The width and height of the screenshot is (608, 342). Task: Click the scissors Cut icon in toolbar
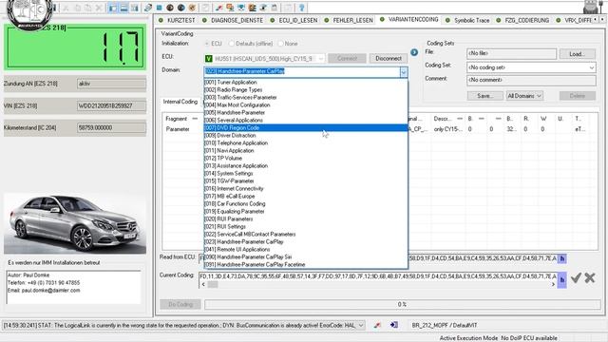pyautogui.click(x=66, y=8)
